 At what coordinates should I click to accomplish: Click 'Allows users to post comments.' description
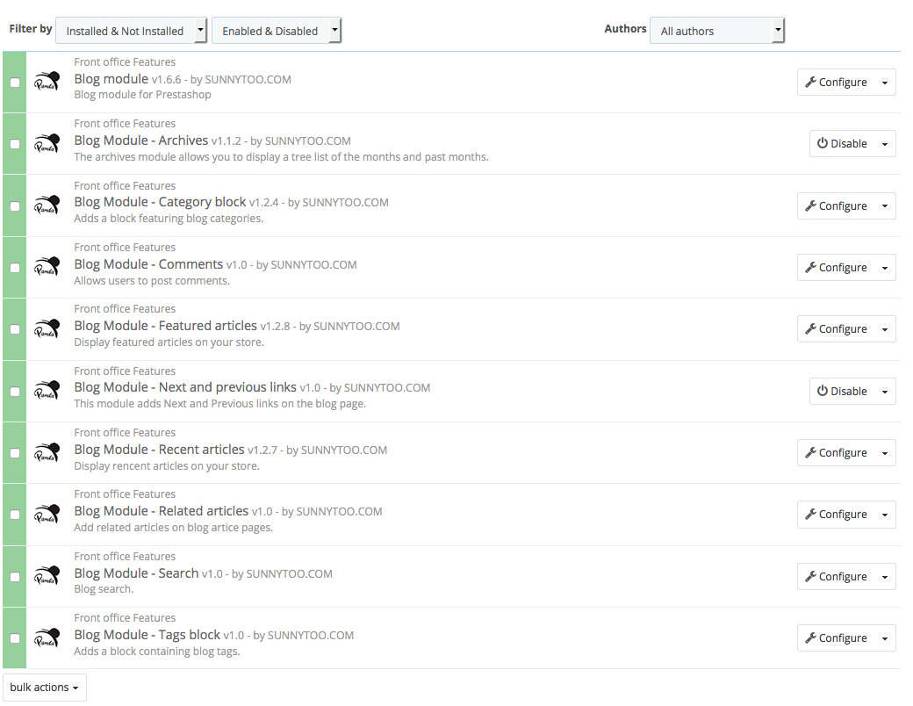pos(152,281)
